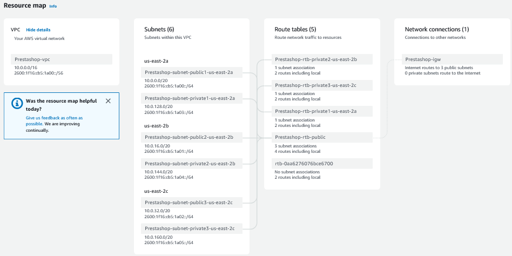Select subnet Prestashop-subnet-private3-us-east-2c
The width and height of the screenshot is (512, 256).
point(190,228)
